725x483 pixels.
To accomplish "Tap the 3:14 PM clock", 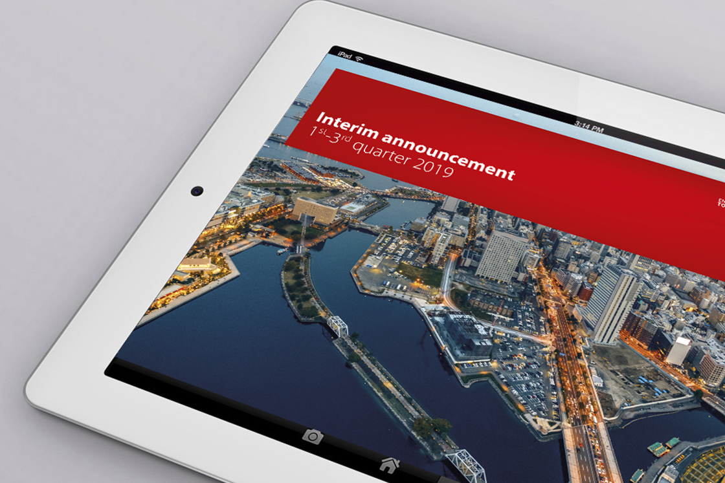I will coord(589,125).
